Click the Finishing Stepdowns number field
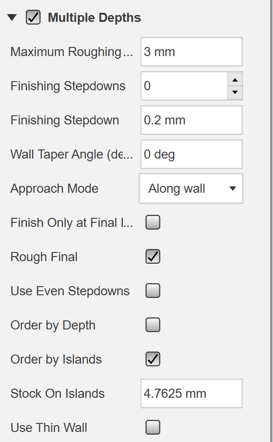273x442 pixels. tap(184, 86)
